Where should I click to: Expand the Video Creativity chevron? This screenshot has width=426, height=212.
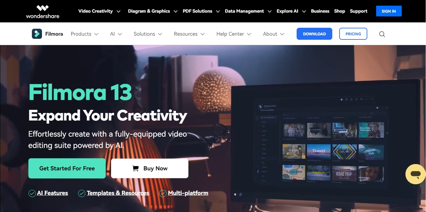click(119, 11)
